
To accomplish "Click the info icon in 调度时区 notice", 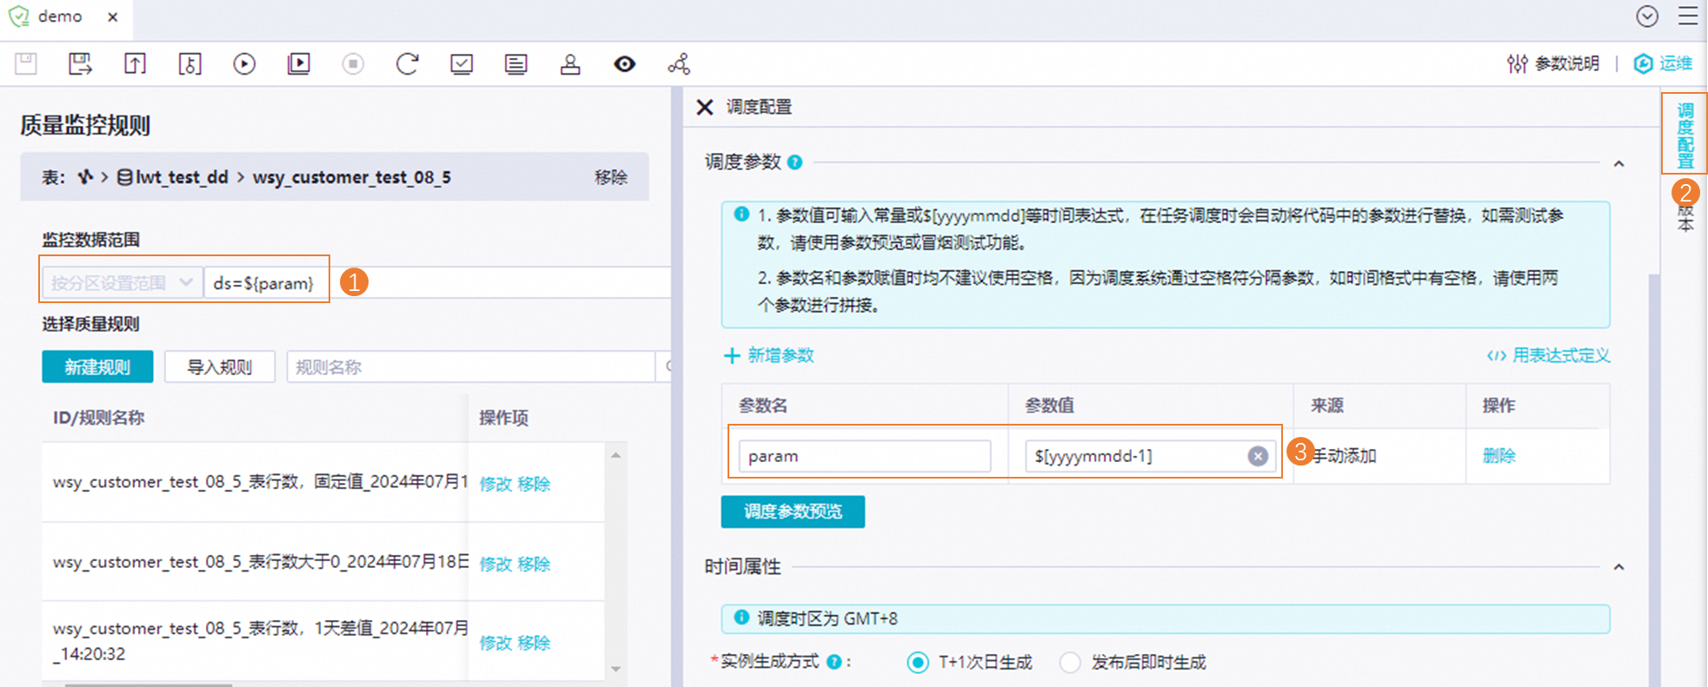I will 741,618.
